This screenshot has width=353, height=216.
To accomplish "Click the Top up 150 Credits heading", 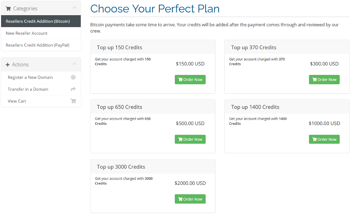I will coord(120,47).
